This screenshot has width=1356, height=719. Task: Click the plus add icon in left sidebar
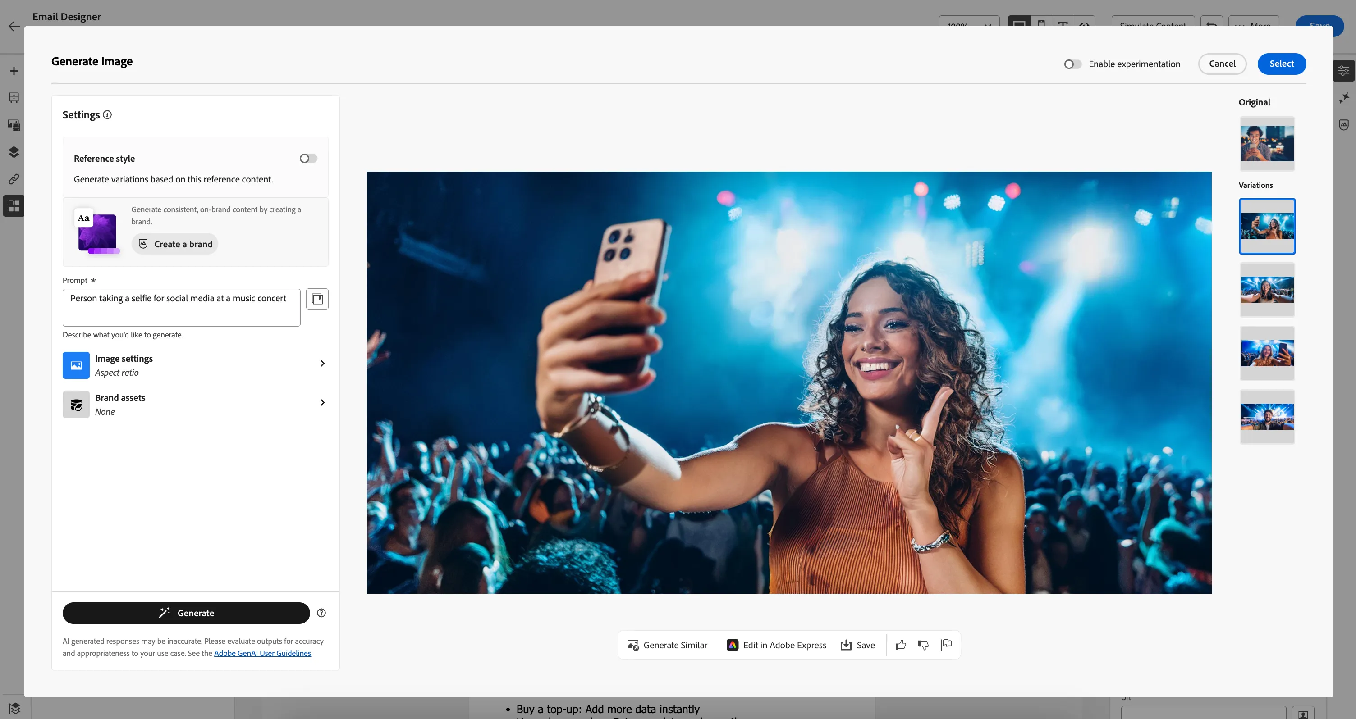click(x=14, y=70)
